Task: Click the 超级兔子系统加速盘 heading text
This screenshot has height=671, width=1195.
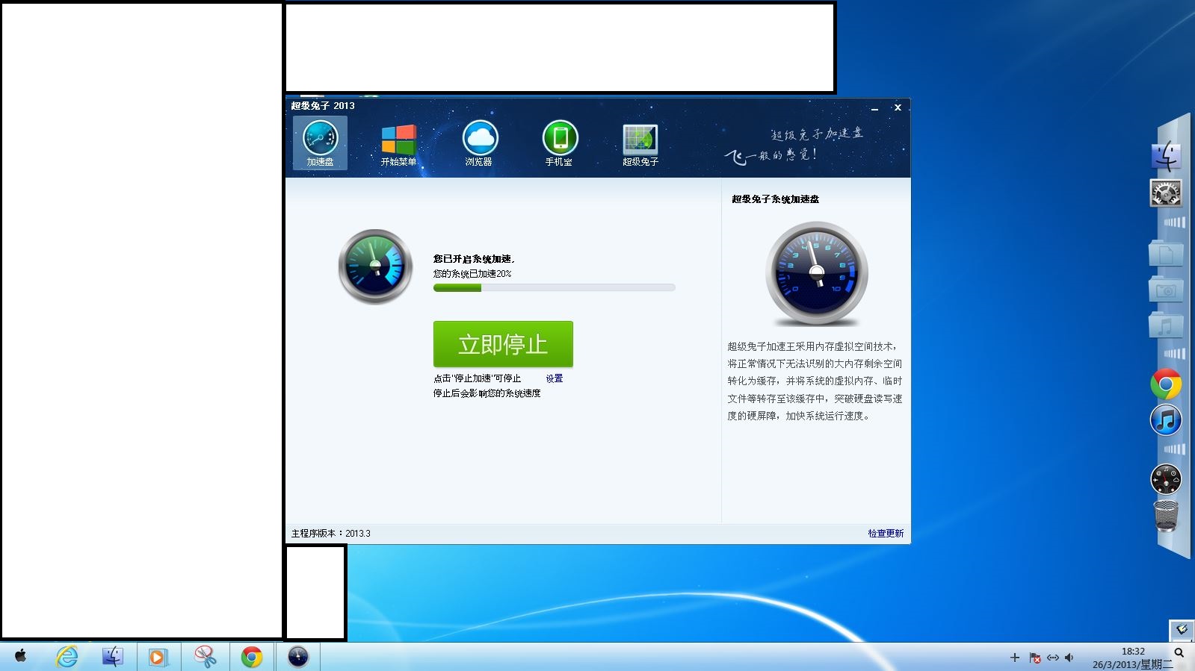Action: pos(775,199)
